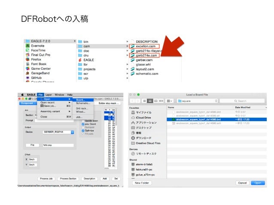Switch file dialog to list view

coord(150,101)
